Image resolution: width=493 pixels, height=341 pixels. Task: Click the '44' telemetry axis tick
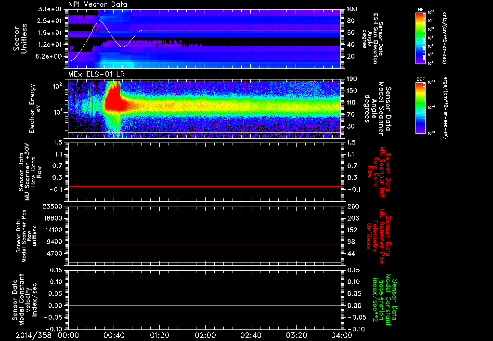pyautogui.click(x=351, y=253)
